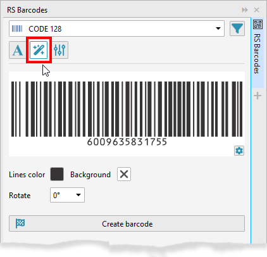Viewport: 267px width, 257px height.
Task: Open the text settings tab with letter A
Action: coord(18,50)
